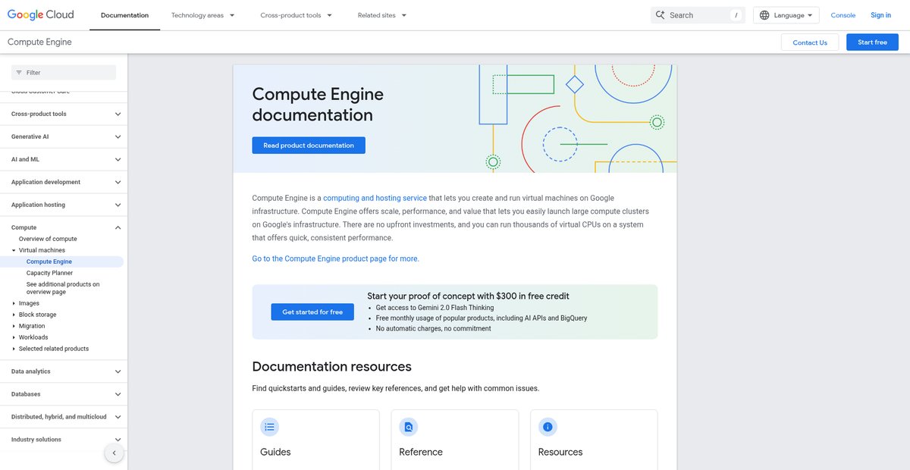Expand the Application hosting section
This screenshot has width=910, height=470.
click(x=118, y=205)
